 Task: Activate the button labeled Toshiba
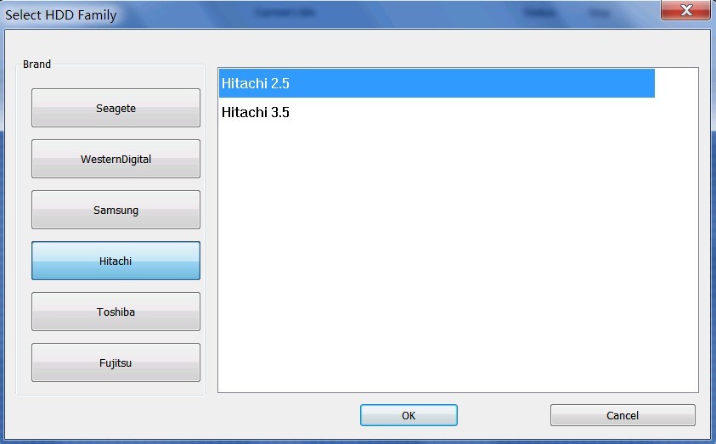click(x=116, y=312)
